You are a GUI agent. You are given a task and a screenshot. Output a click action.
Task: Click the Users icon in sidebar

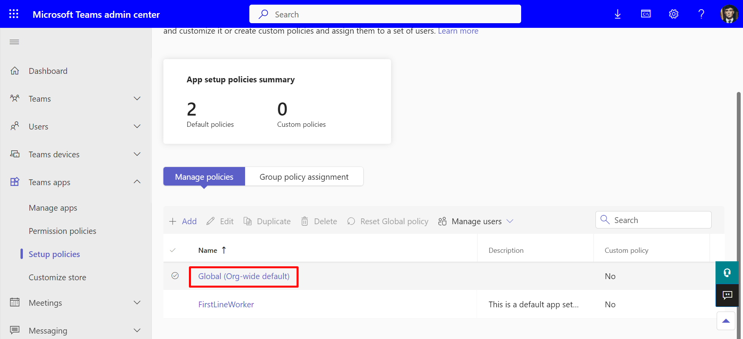coord(15,126)
